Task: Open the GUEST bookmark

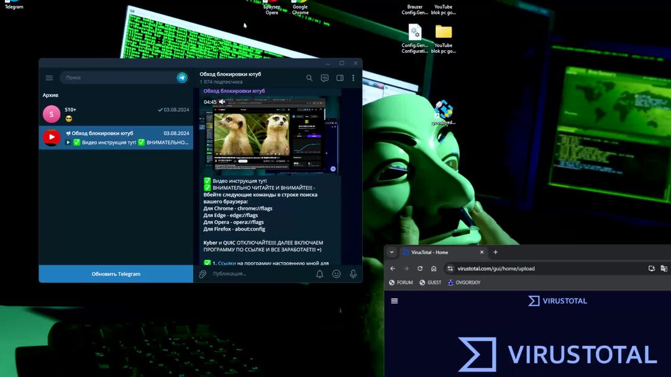Action: pyautogui.click(x=430, y=283)
